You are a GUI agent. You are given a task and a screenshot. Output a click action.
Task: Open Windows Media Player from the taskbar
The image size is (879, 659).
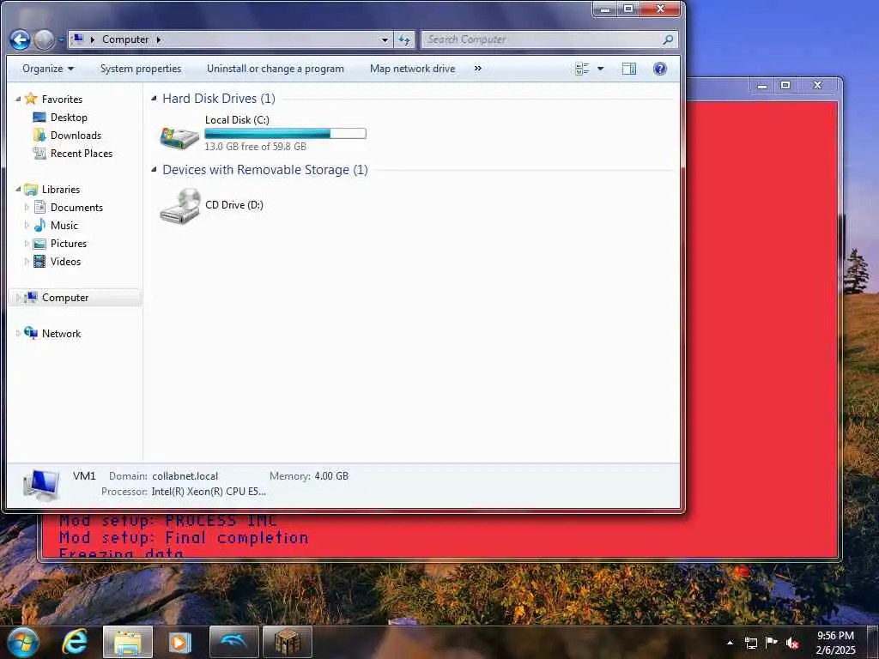coord(179,642)
